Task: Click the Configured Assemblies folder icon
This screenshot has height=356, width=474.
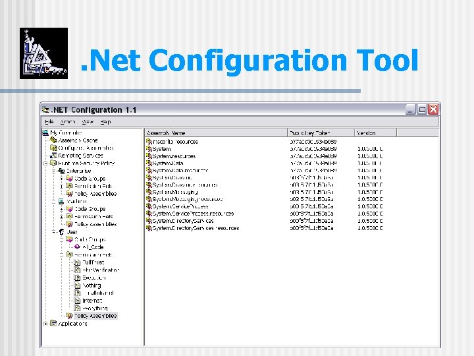Action: [53, 148]
